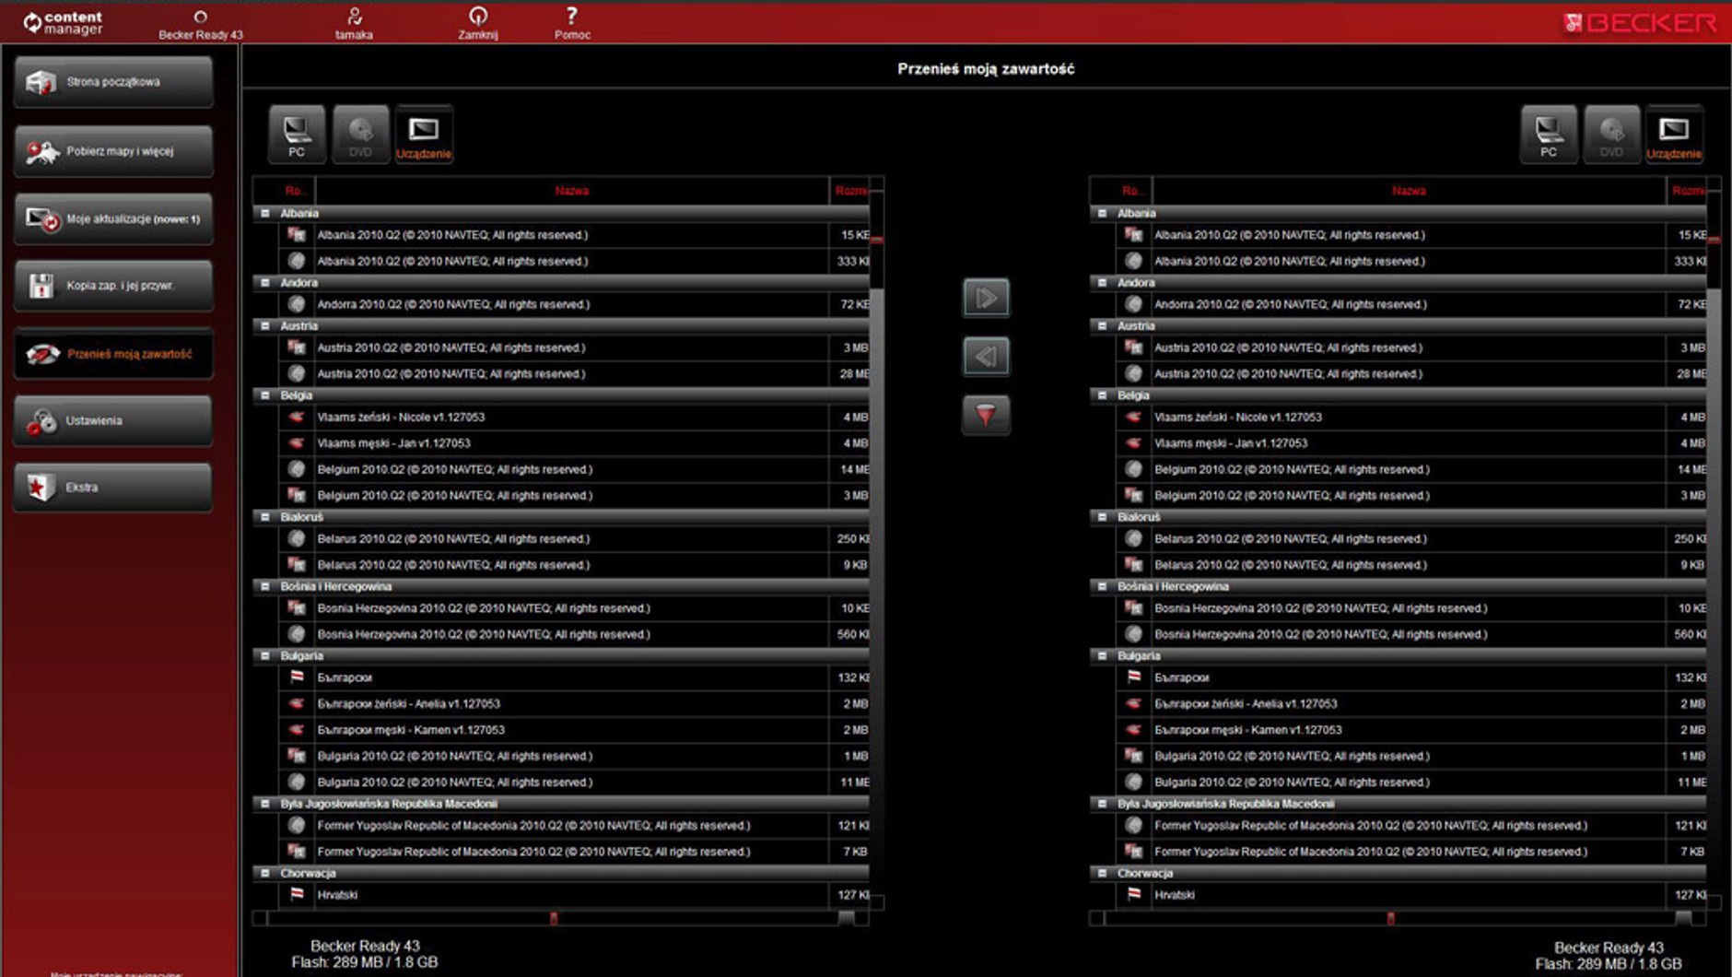Collapse Chorwacja group in right list
1732x977 pixels.
[1103, 873]
